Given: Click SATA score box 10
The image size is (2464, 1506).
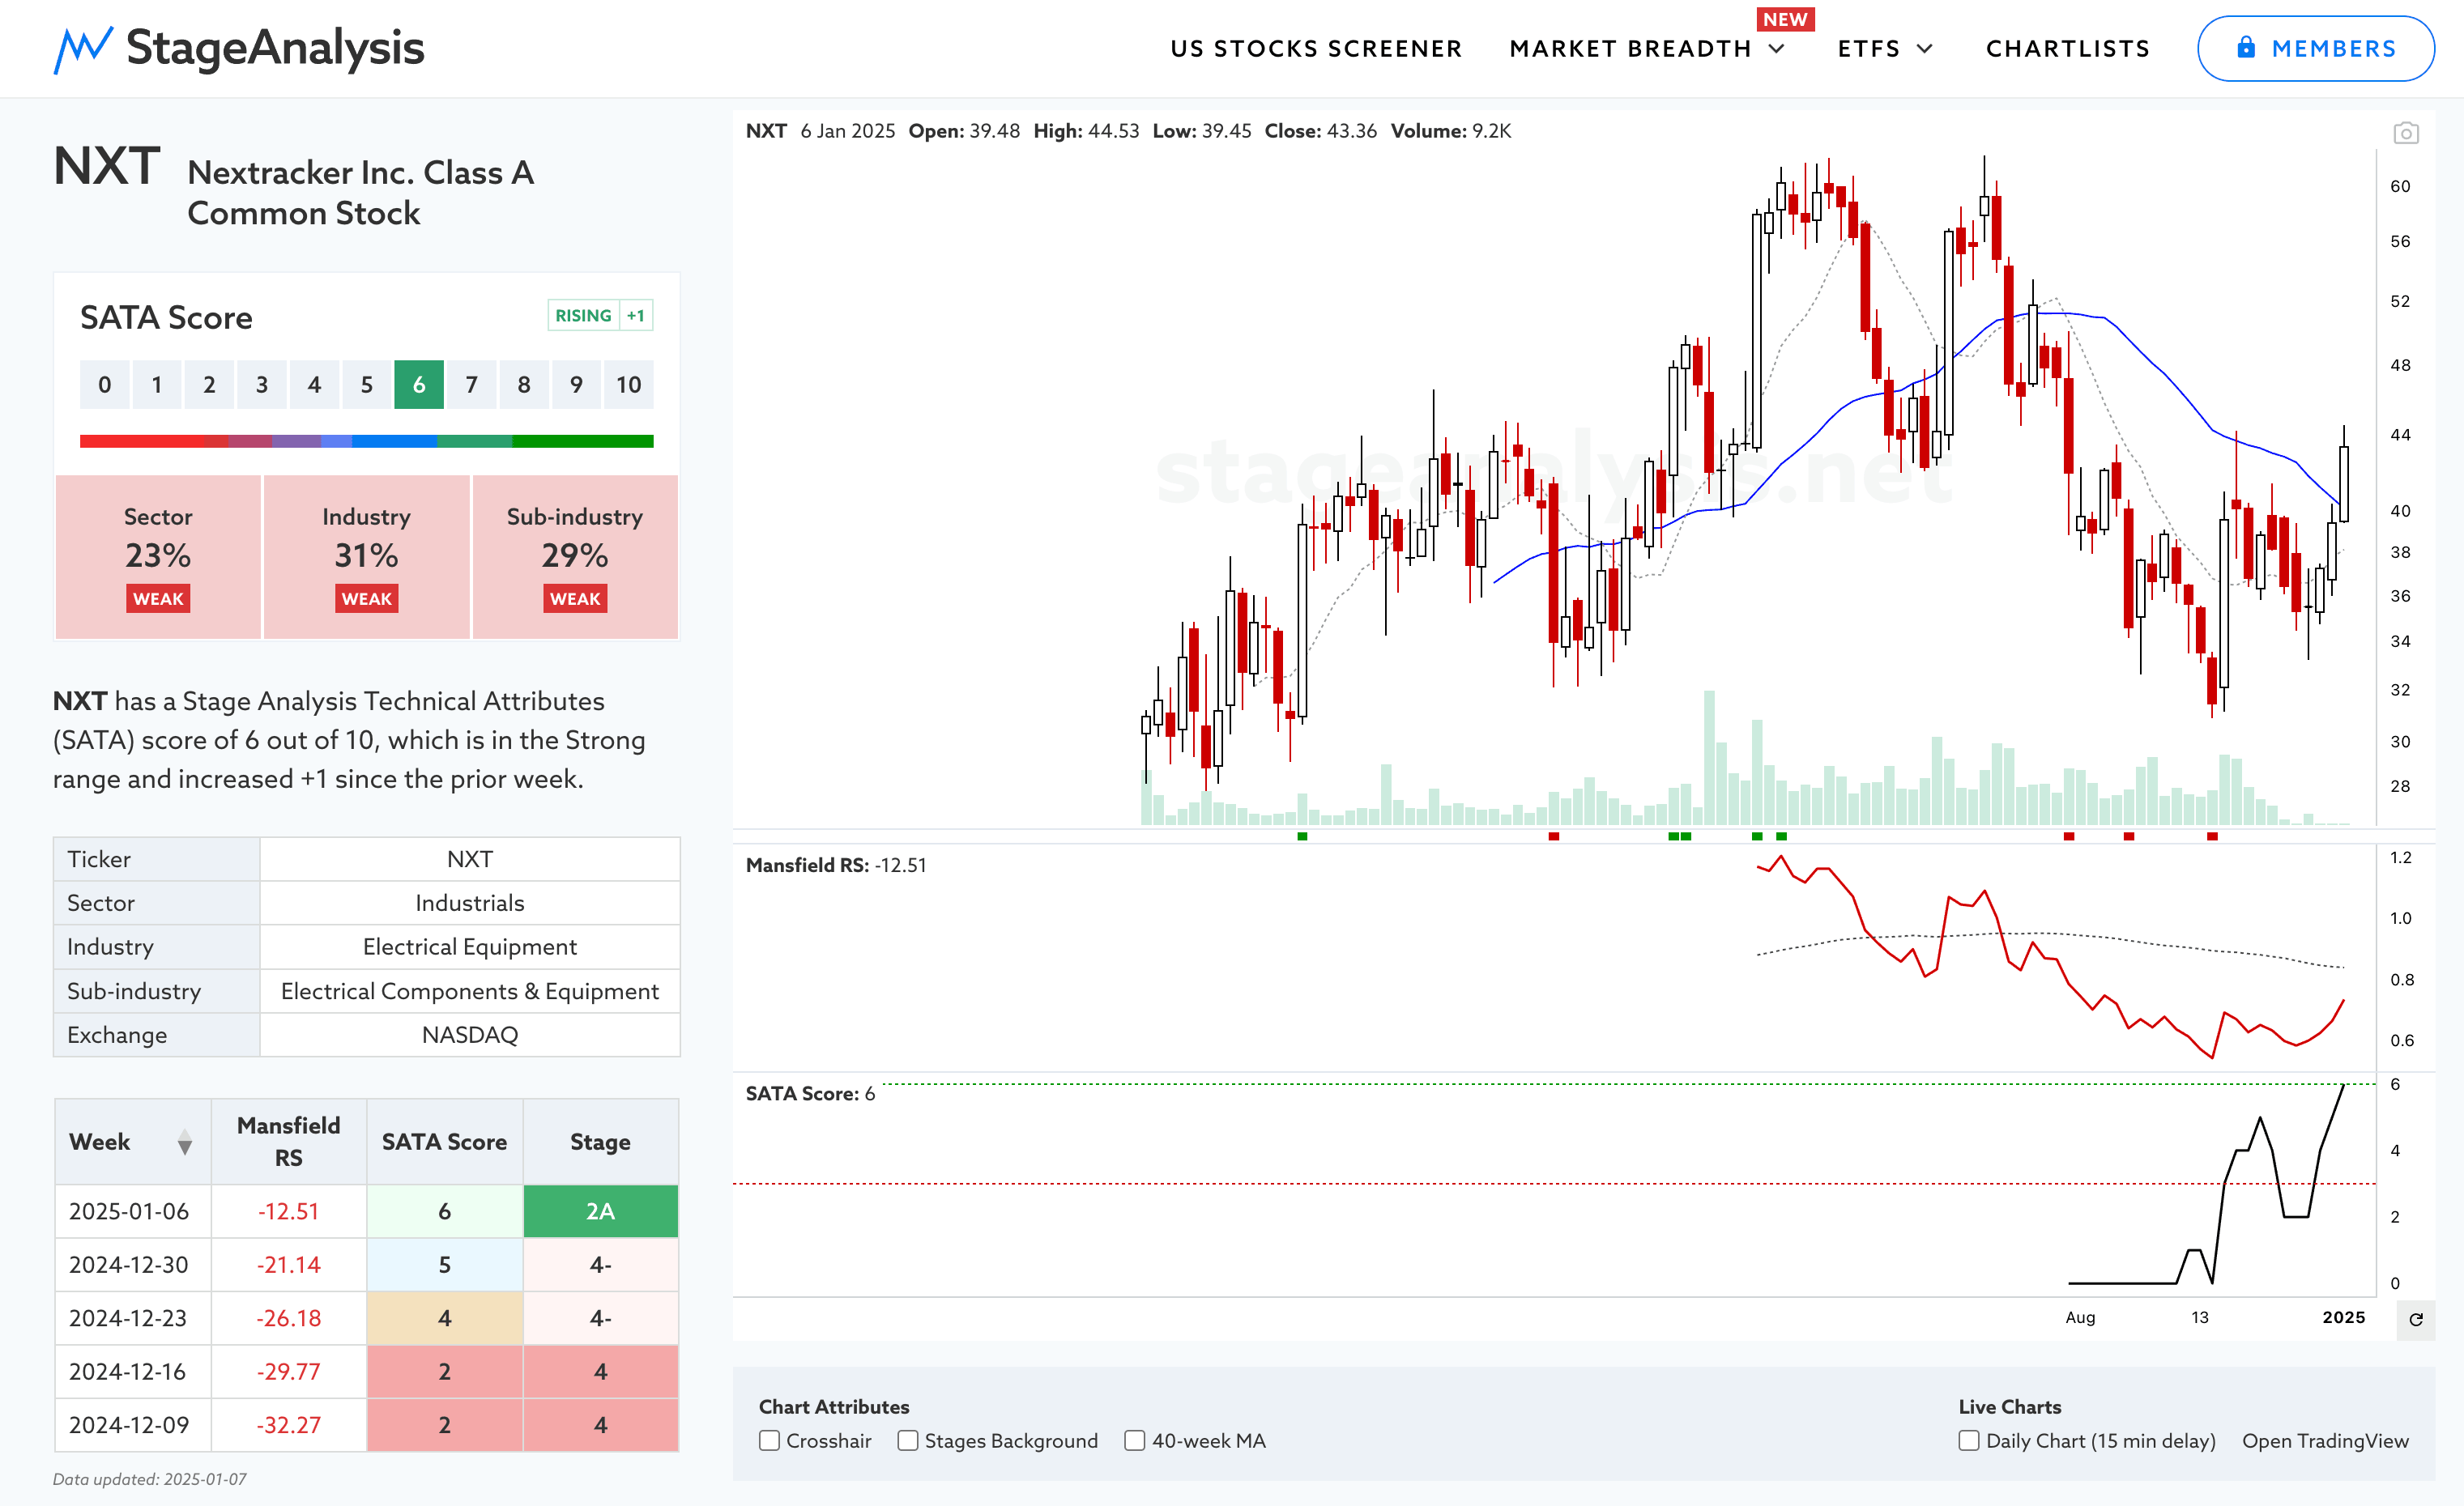Looking at the screenshot, I should click(628, 385).
